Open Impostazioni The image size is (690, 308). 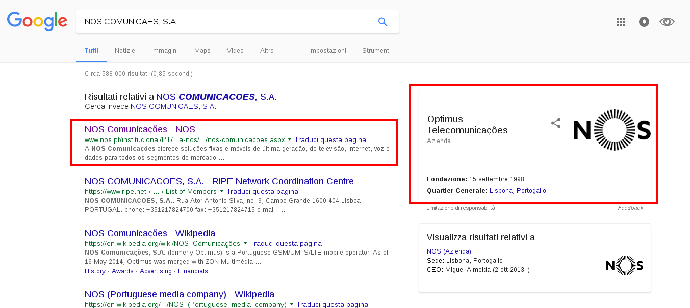tap(327, 51)
